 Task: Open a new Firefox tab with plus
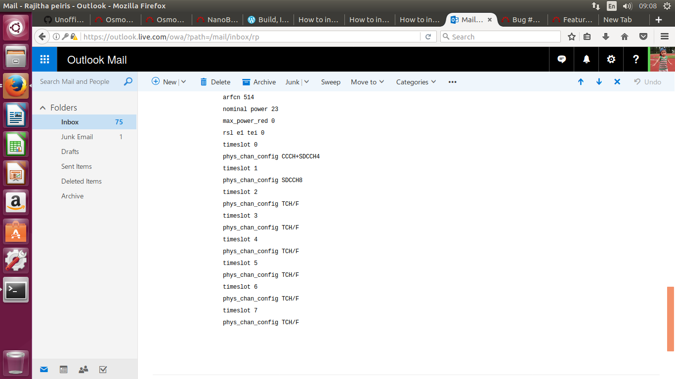[x=659, y=20]
